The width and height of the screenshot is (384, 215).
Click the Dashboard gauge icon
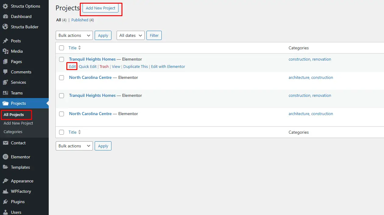pyautogui.click(x=5, y=16)
